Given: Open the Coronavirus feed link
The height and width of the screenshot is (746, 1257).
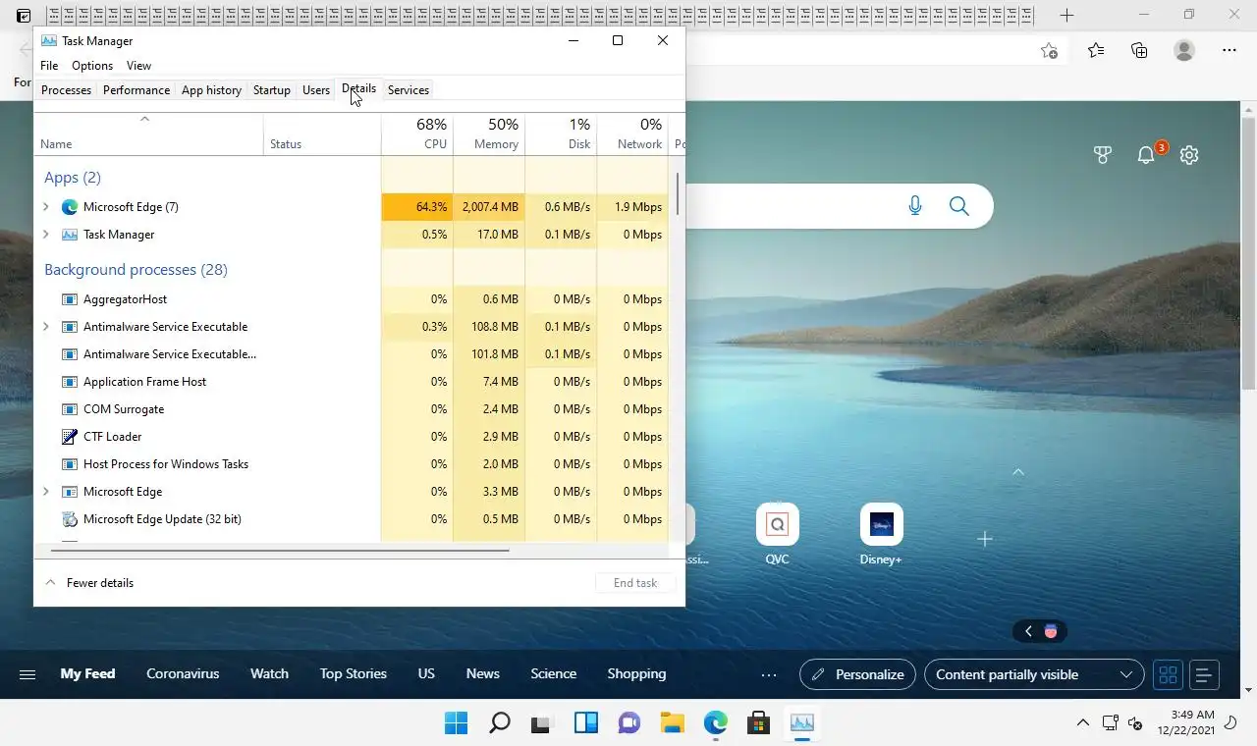Looking at the screenshot, I should [x=183, y=674].
